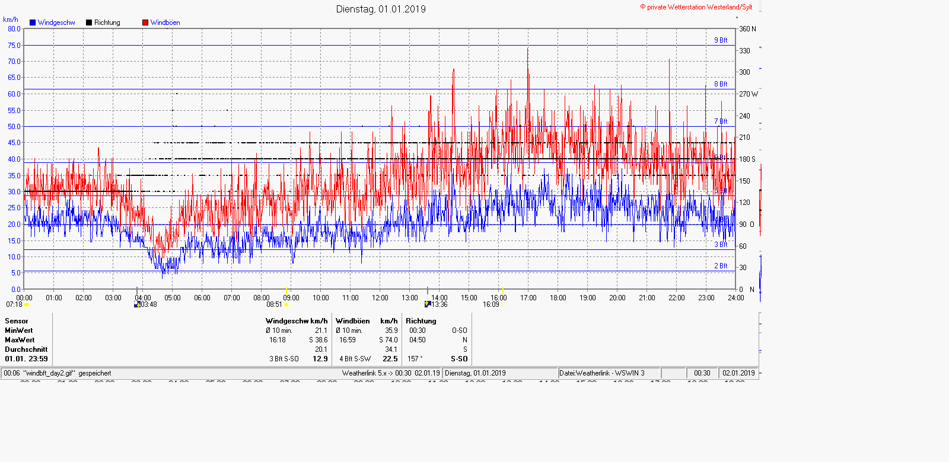Click the 157 ° direction reading

[415, 359]
